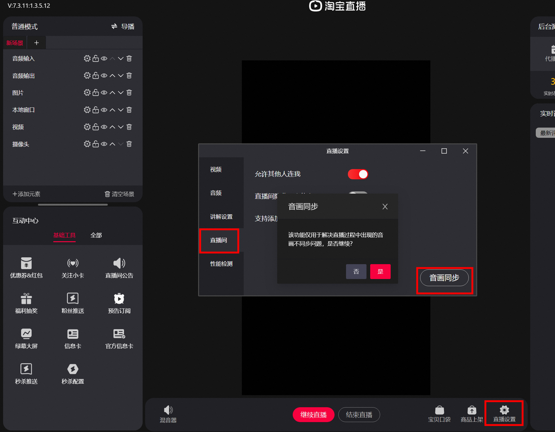Toggle lock on 音频输入 element

click(95, 59)
